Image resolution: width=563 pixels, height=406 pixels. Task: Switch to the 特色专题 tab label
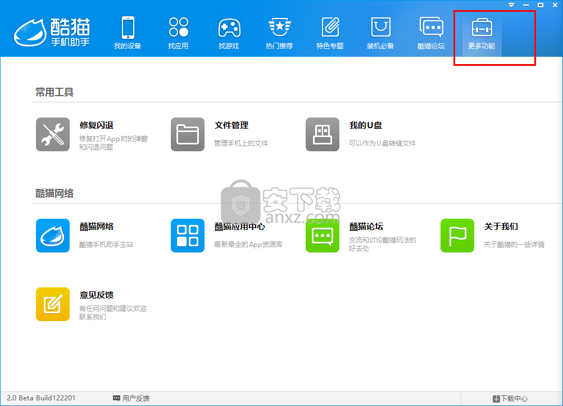pos(330,46)
